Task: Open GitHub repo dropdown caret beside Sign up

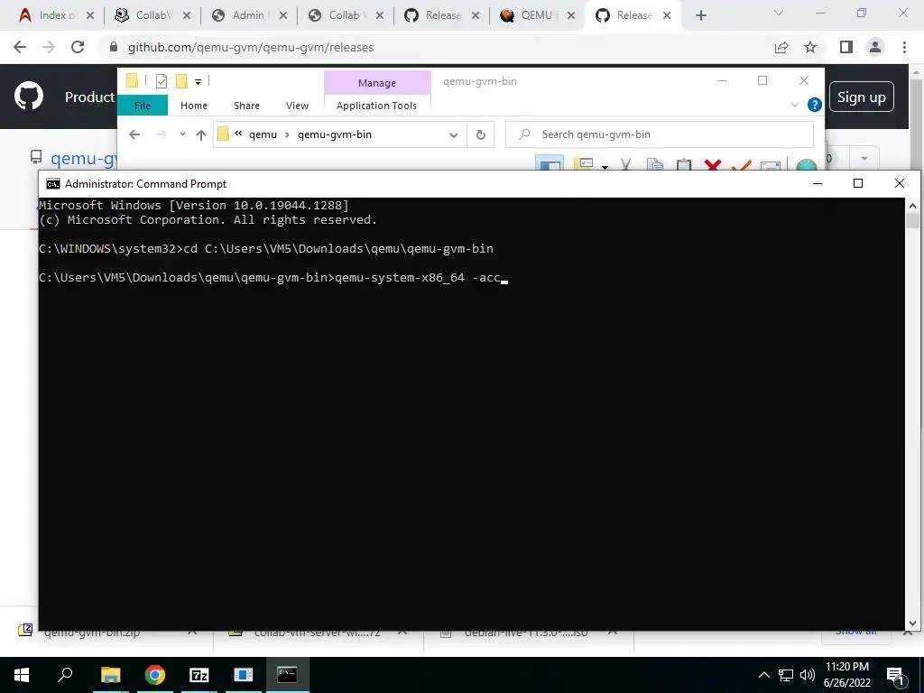Action: 864,159
